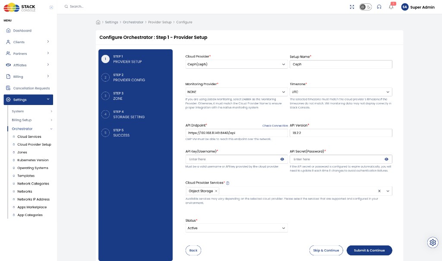Screen dimensions: 442x261
Task: Collapse Settings menu chevron
Action: (x=48, y=99)
